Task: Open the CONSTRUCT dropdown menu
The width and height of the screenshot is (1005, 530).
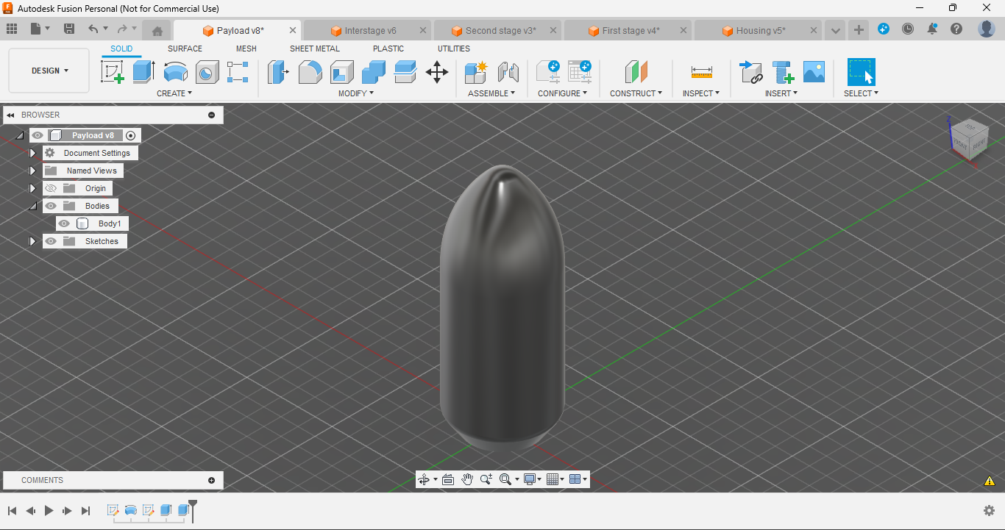Action: pos(636,93)
